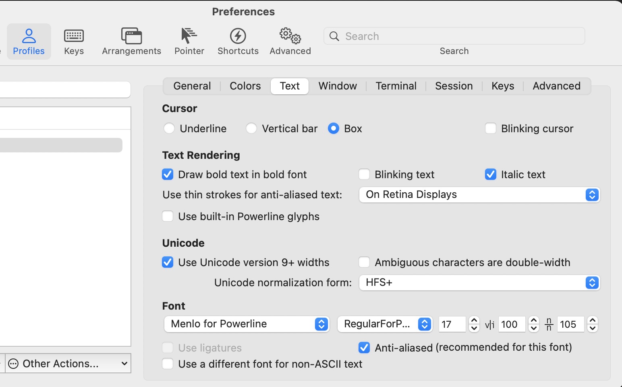Select the Underline cursor option
The image size is (622, 387).
[169, 129]
